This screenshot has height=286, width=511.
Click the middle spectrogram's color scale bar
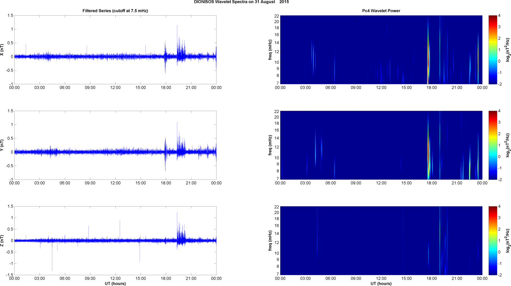coord(493,145)
